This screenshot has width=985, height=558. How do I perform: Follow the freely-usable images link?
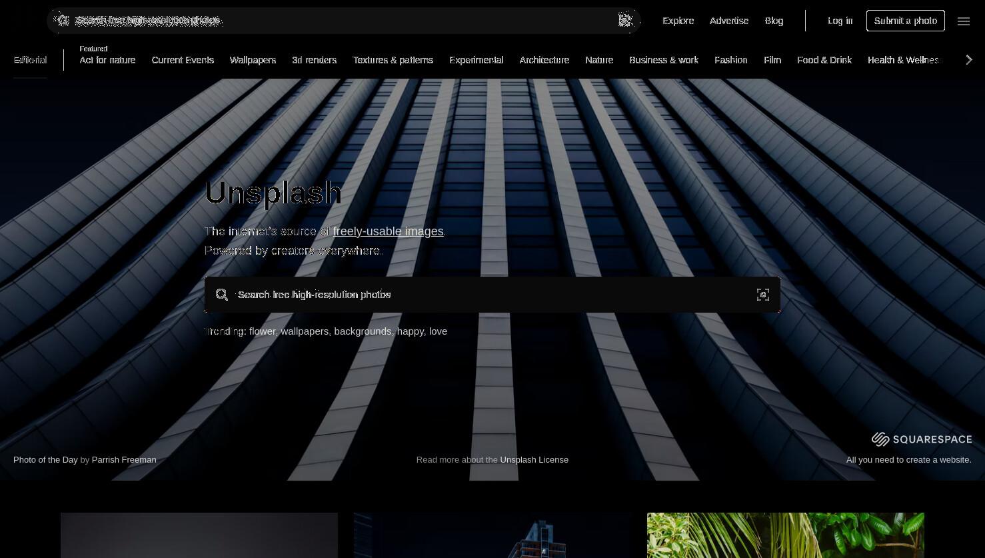[388, 231]
